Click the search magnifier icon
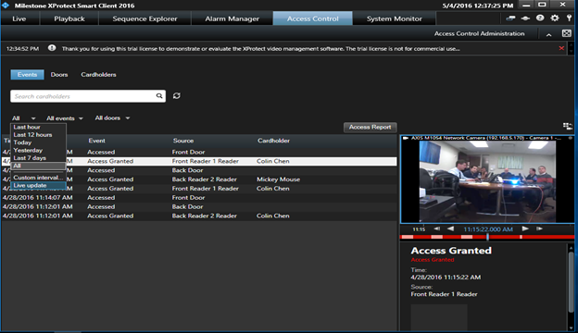This screenshot has height=333, width=578. point(159,96)
